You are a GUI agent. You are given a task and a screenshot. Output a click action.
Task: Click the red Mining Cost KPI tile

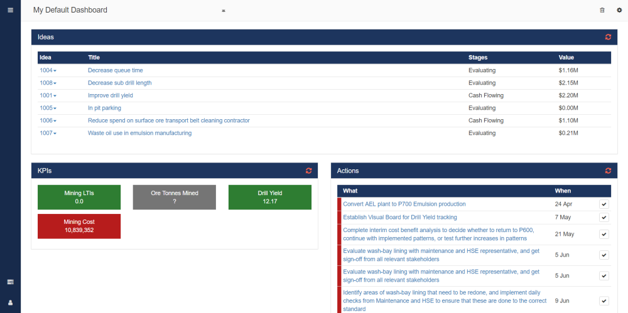tap(79, 226)
